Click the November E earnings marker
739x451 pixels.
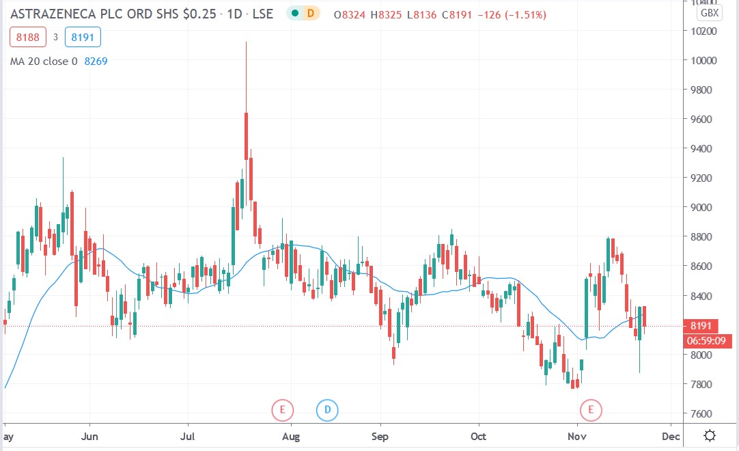point(591,409)
